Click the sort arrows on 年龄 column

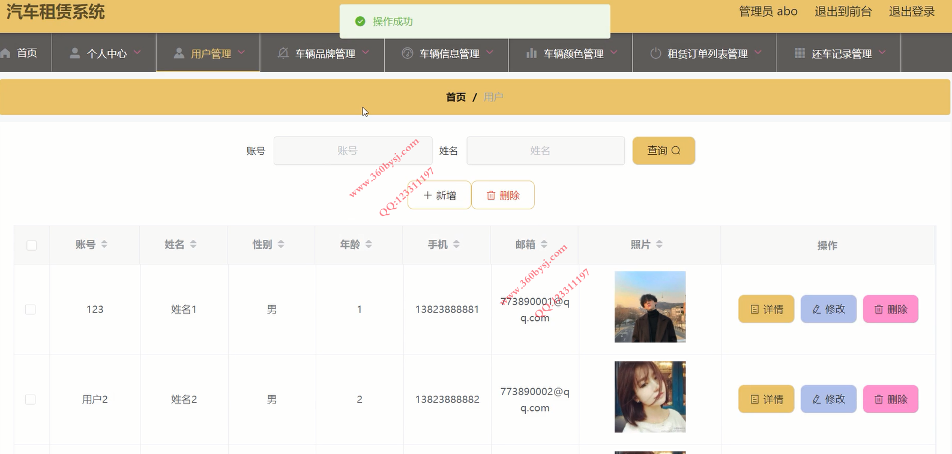tap(369, 244)
